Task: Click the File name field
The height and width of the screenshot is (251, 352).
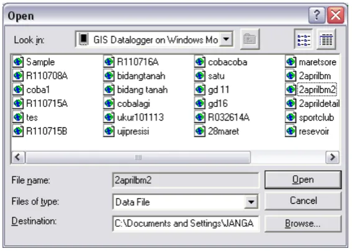Action: 186,180
